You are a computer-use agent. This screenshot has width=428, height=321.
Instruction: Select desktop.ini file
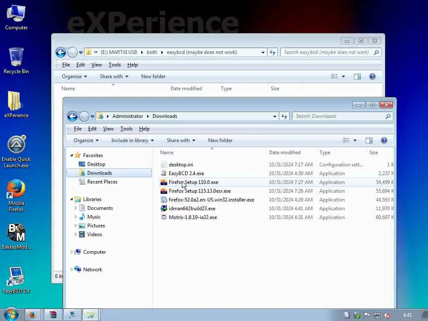[x=181, y=164]
